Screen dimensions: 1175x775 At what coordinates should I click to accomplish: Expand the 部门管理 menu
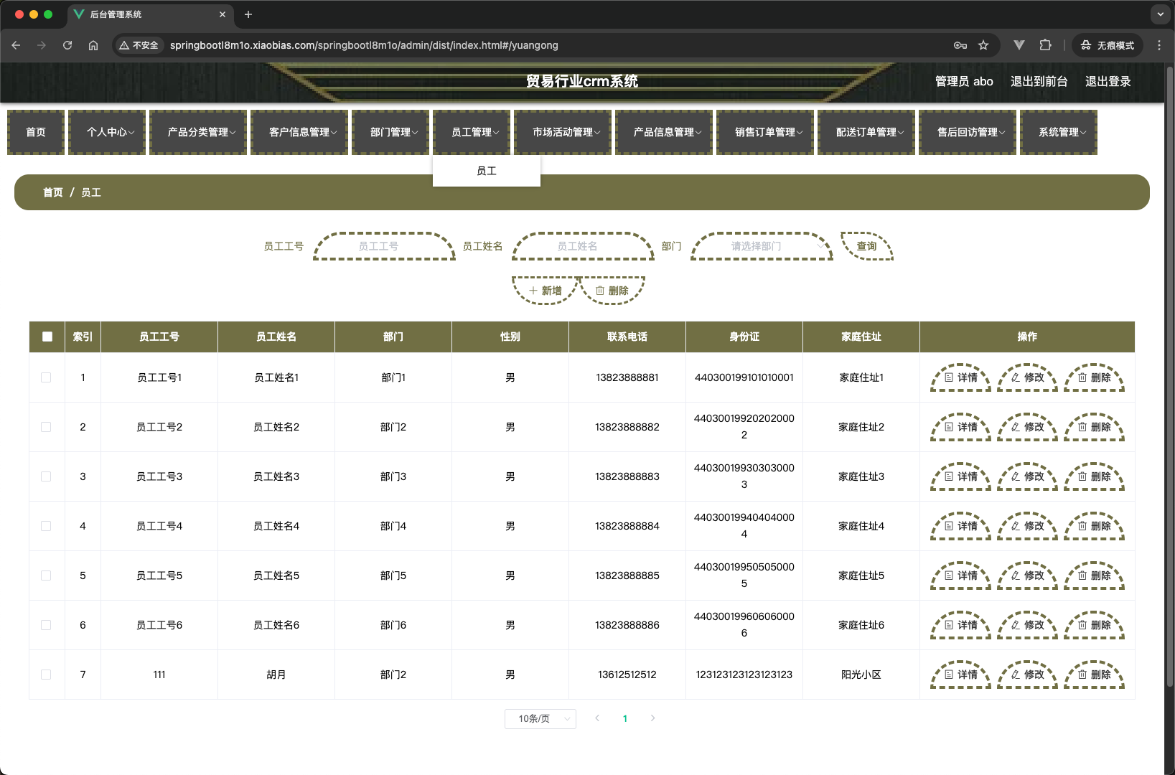(390, 132)
